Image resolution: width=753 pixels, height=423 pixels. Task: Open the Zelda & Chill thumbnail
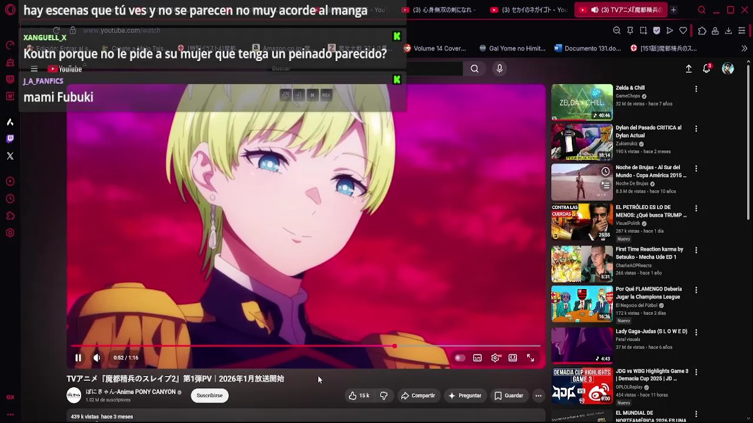[x=582, y=102]
